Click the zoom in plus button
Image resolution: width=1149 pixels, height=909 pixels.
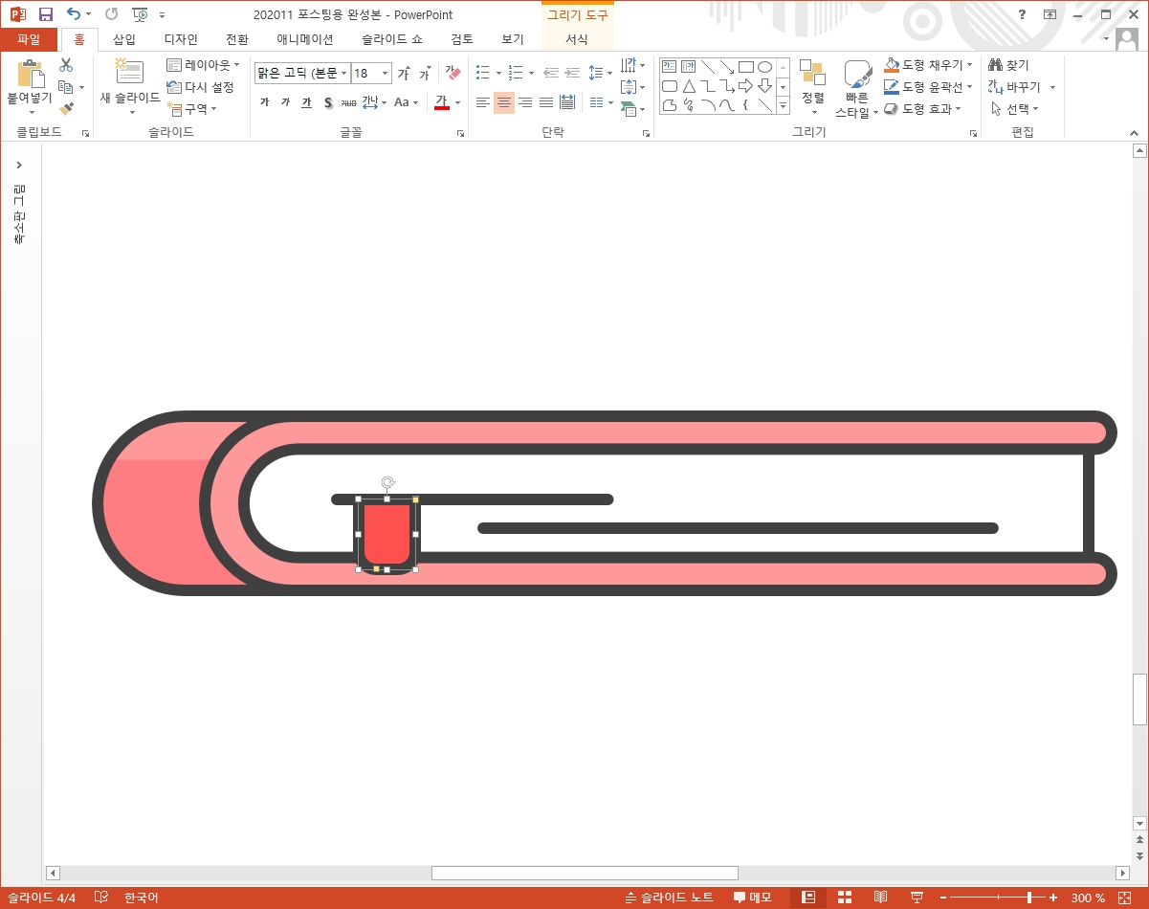(x=1053, y=898)
